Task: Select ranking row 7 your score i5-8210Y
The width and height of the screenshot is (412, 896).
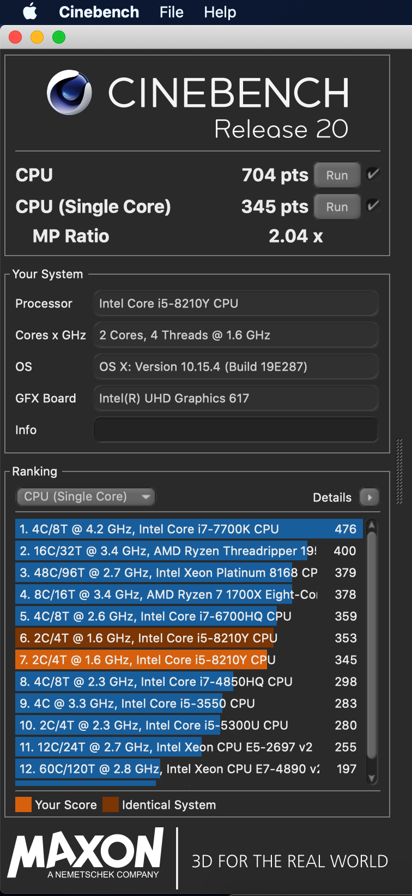Action: click(x=189, y=659)
